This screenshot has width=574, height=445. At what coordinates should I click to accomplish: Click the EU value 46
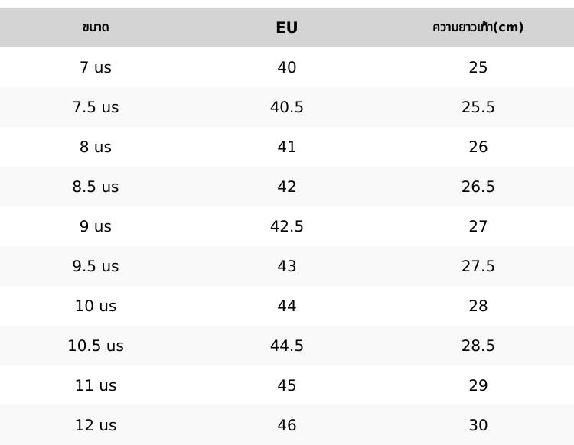pyautogui.click(x=287, y=425)
